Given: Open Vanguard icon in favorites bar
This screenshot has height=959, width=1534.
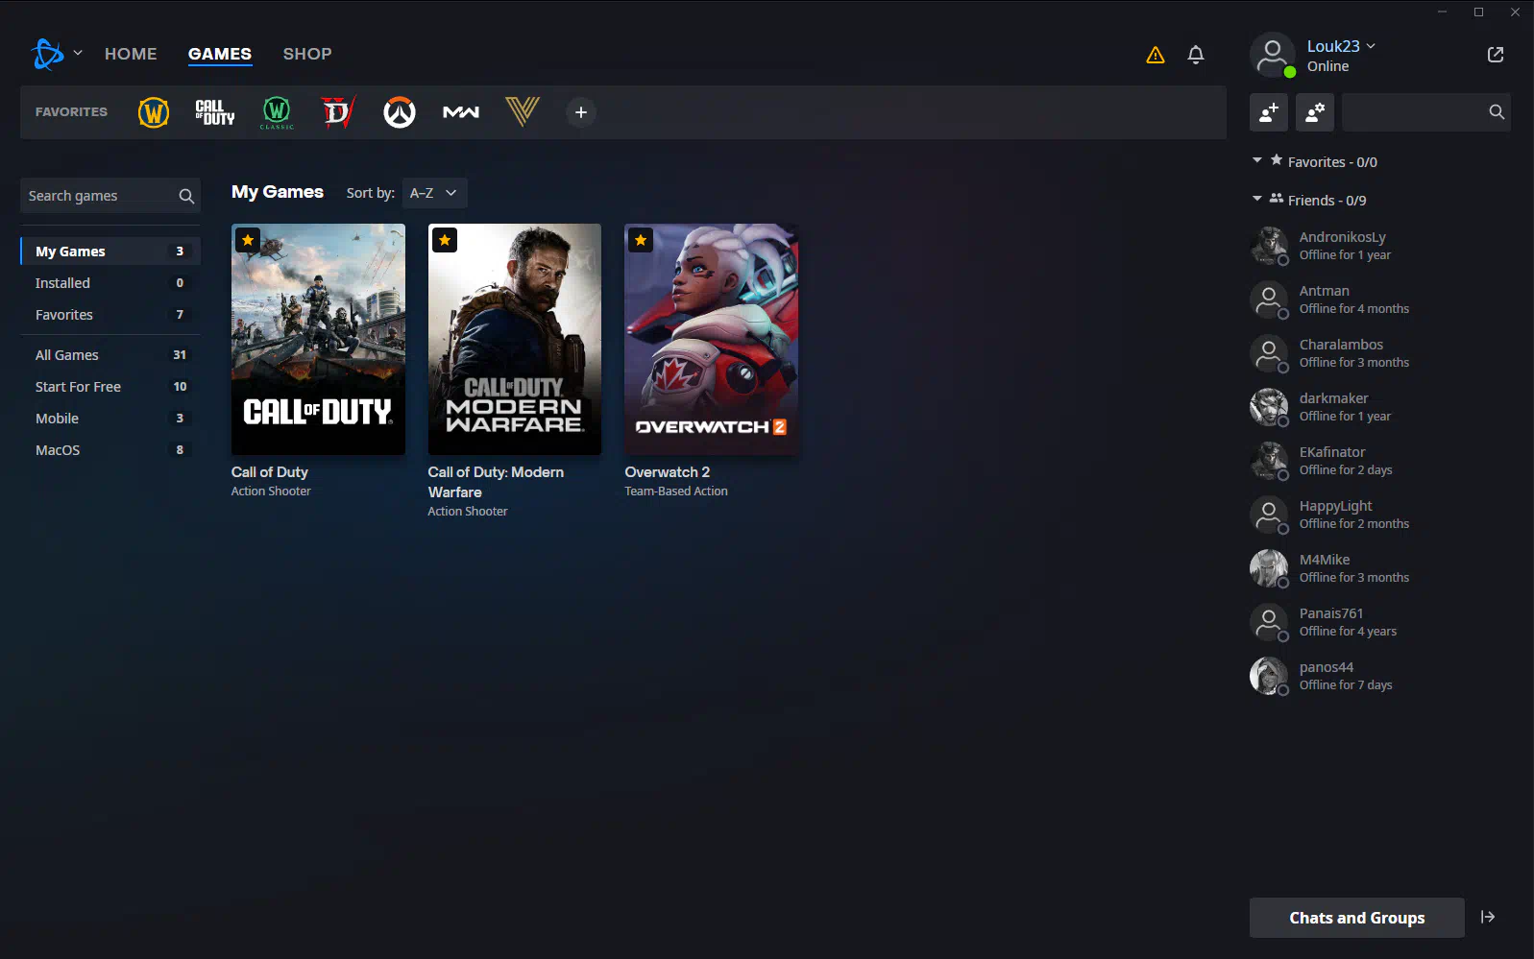Looking at the screenshot, I should [x=523, y=112].
